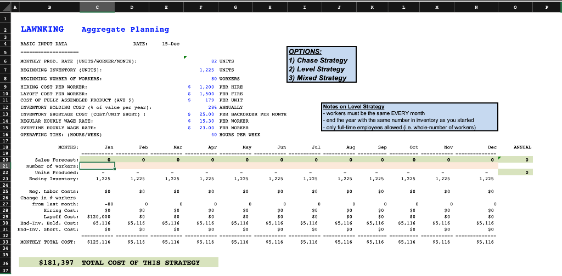
Task: Select annual Units Produced total cell
Action: [515, 173]
